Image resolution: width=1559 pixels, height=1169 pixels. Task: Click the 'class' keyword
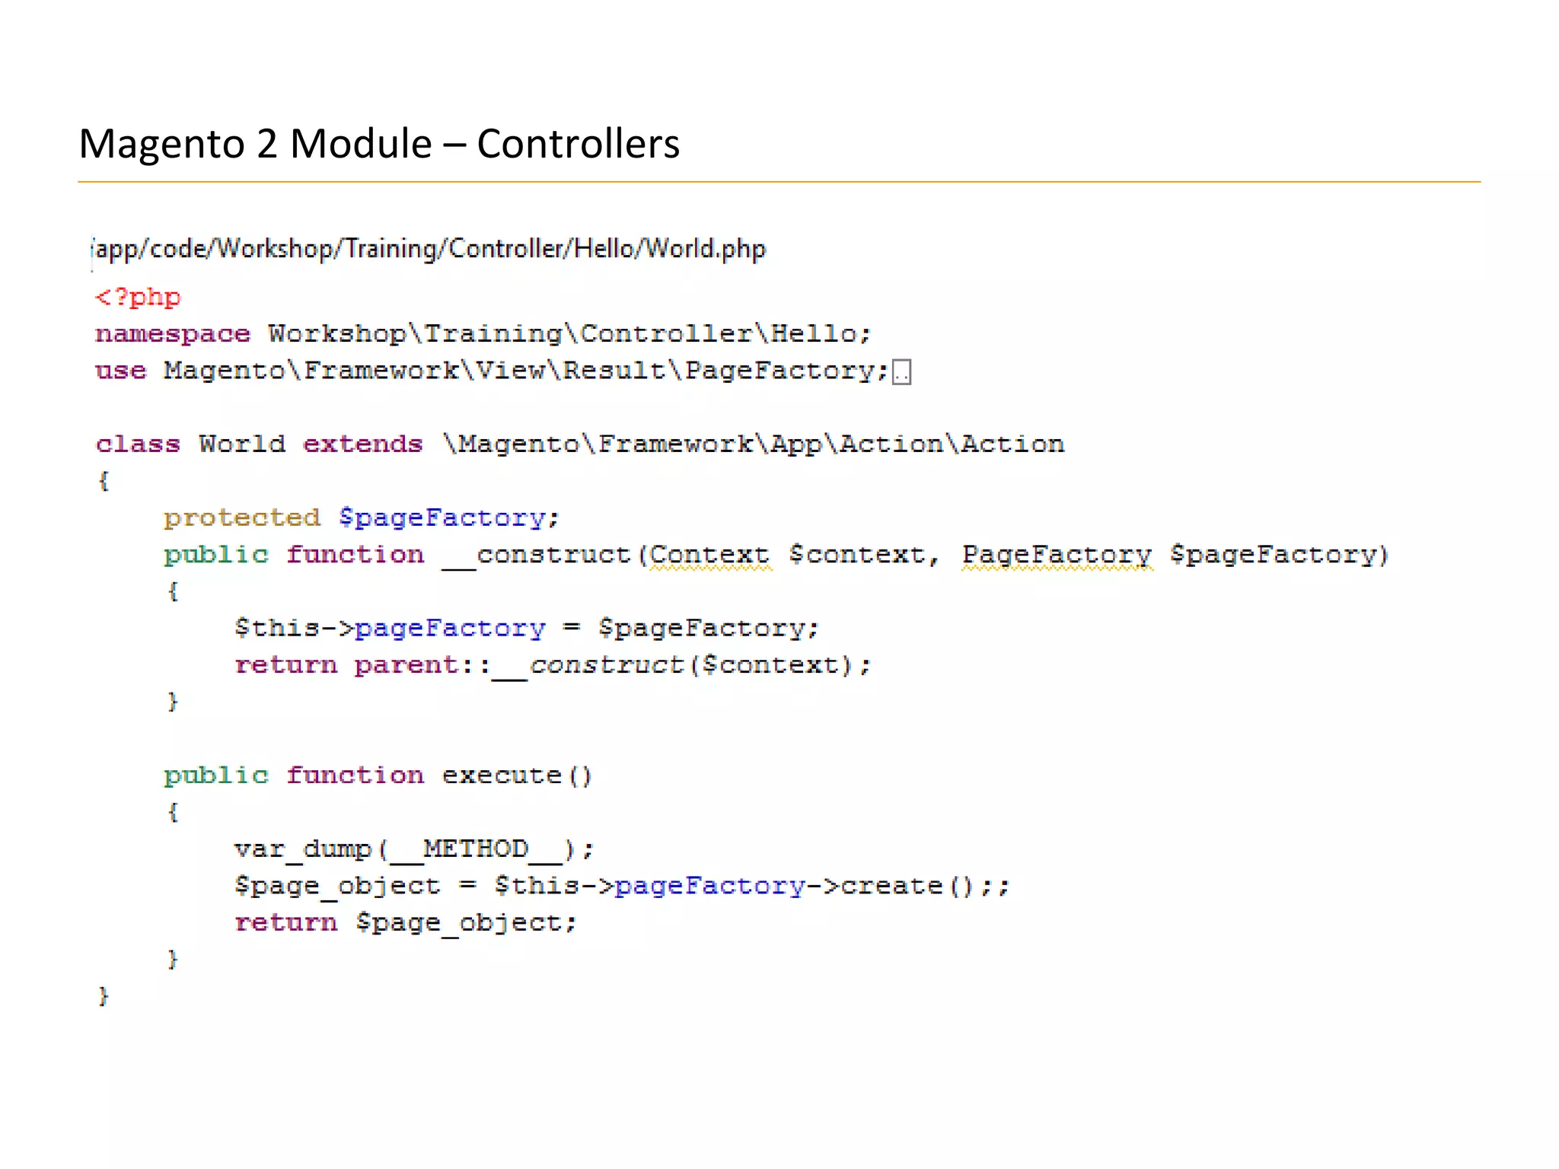138,444
